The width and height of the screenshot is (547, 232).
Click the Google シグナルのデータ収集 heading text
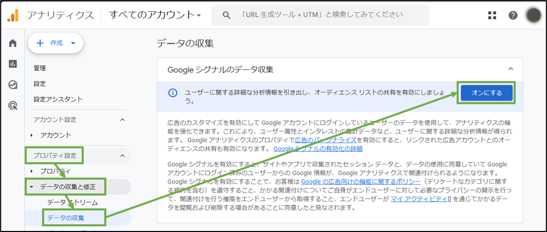click(220, 69)
